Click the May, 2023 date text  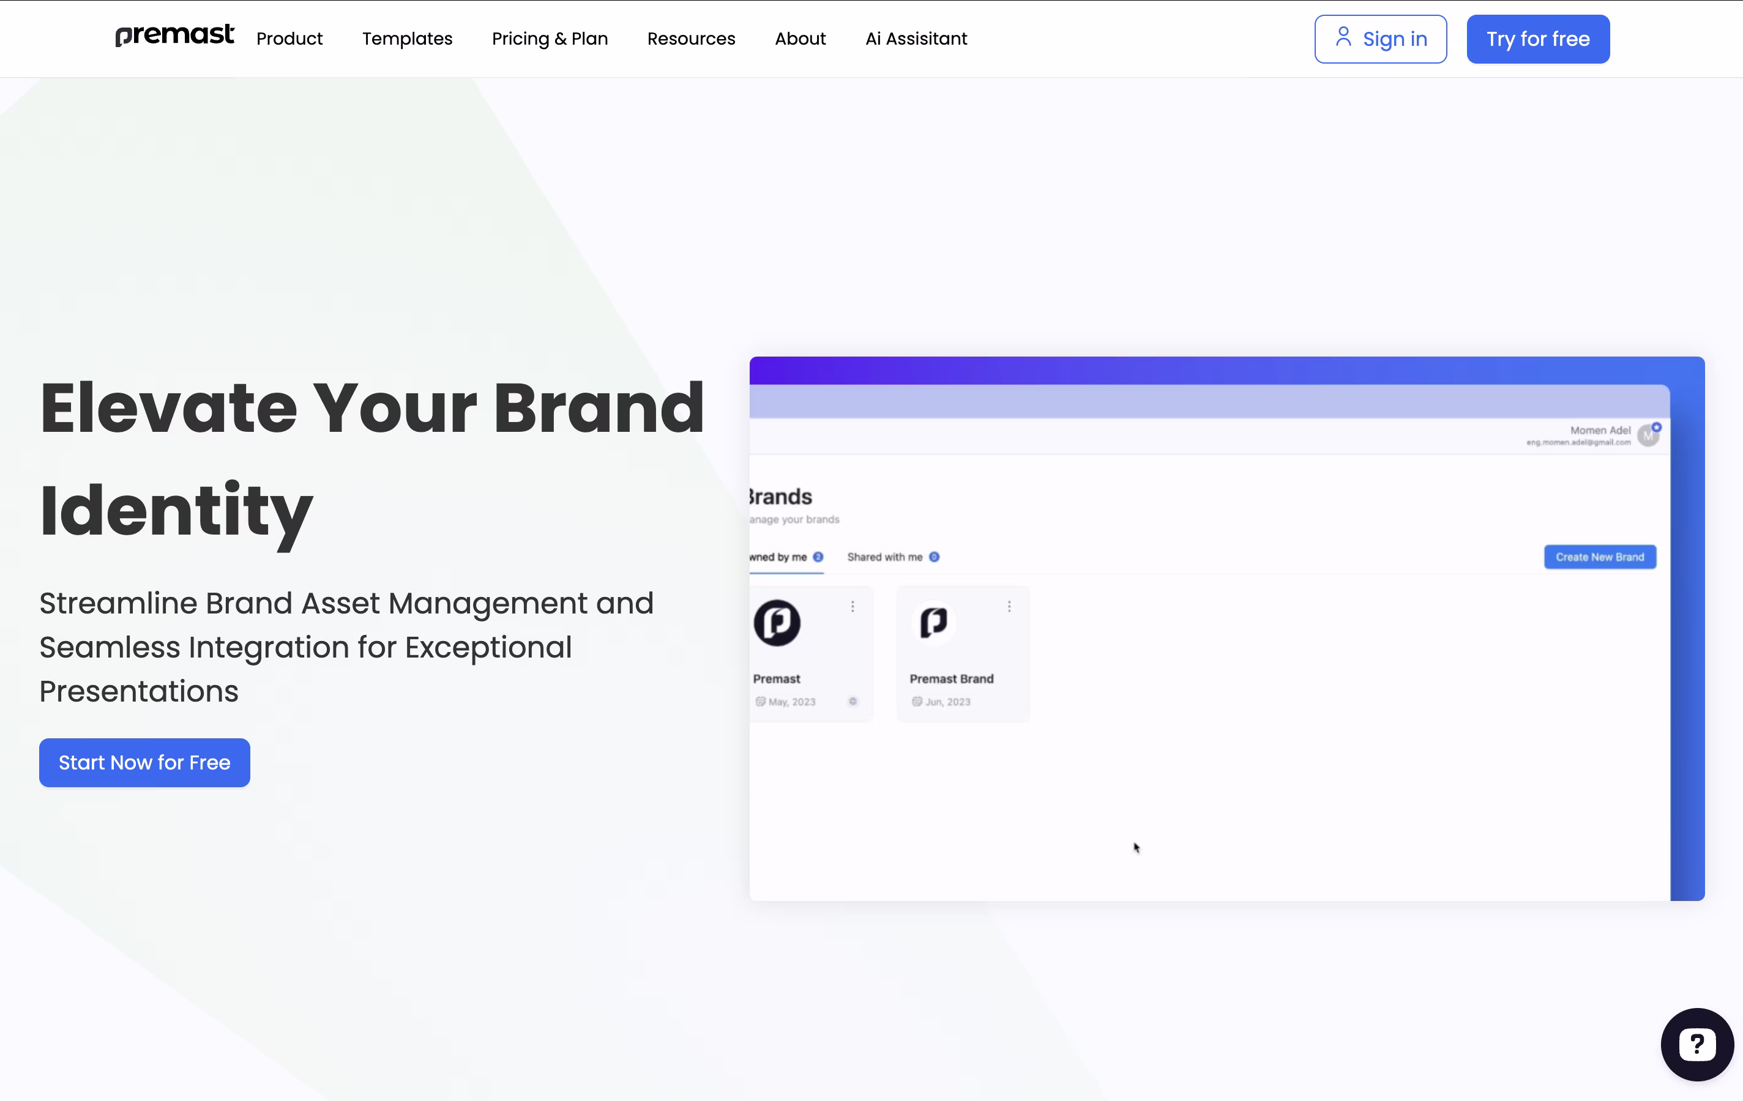click(x=792, y=702)
